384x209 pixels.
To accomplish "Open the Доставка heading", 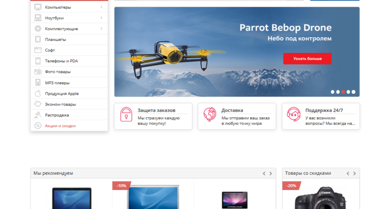I will point(232,110).
